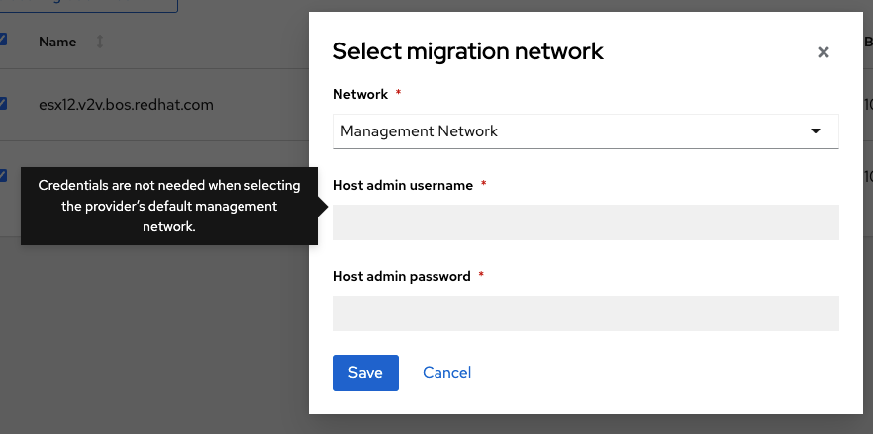Click the Network field label
873x434 pixels.
pyautogui.click(x=360, y=94)
